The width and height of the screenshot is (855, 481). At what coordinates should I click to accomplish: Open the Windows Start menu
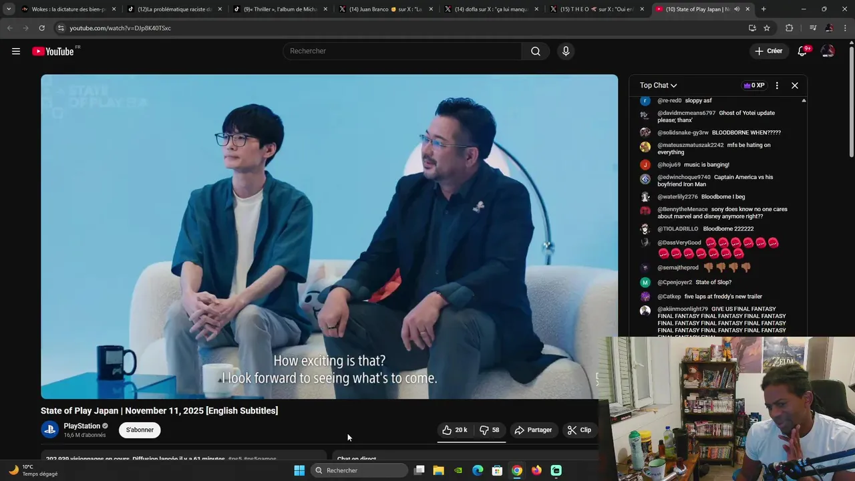click(x=299, y=470)
